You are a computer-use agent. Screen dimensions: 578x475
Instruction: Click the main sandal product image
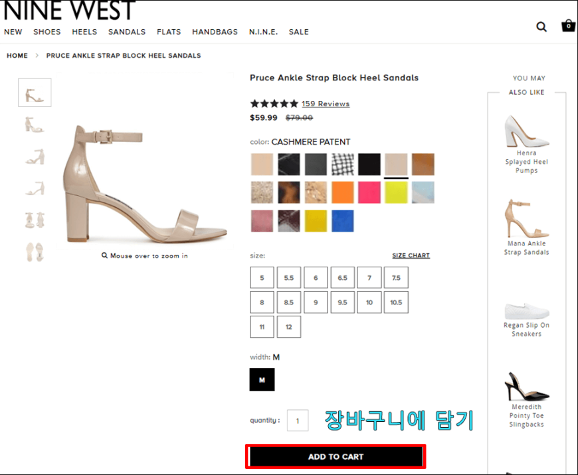145,184
